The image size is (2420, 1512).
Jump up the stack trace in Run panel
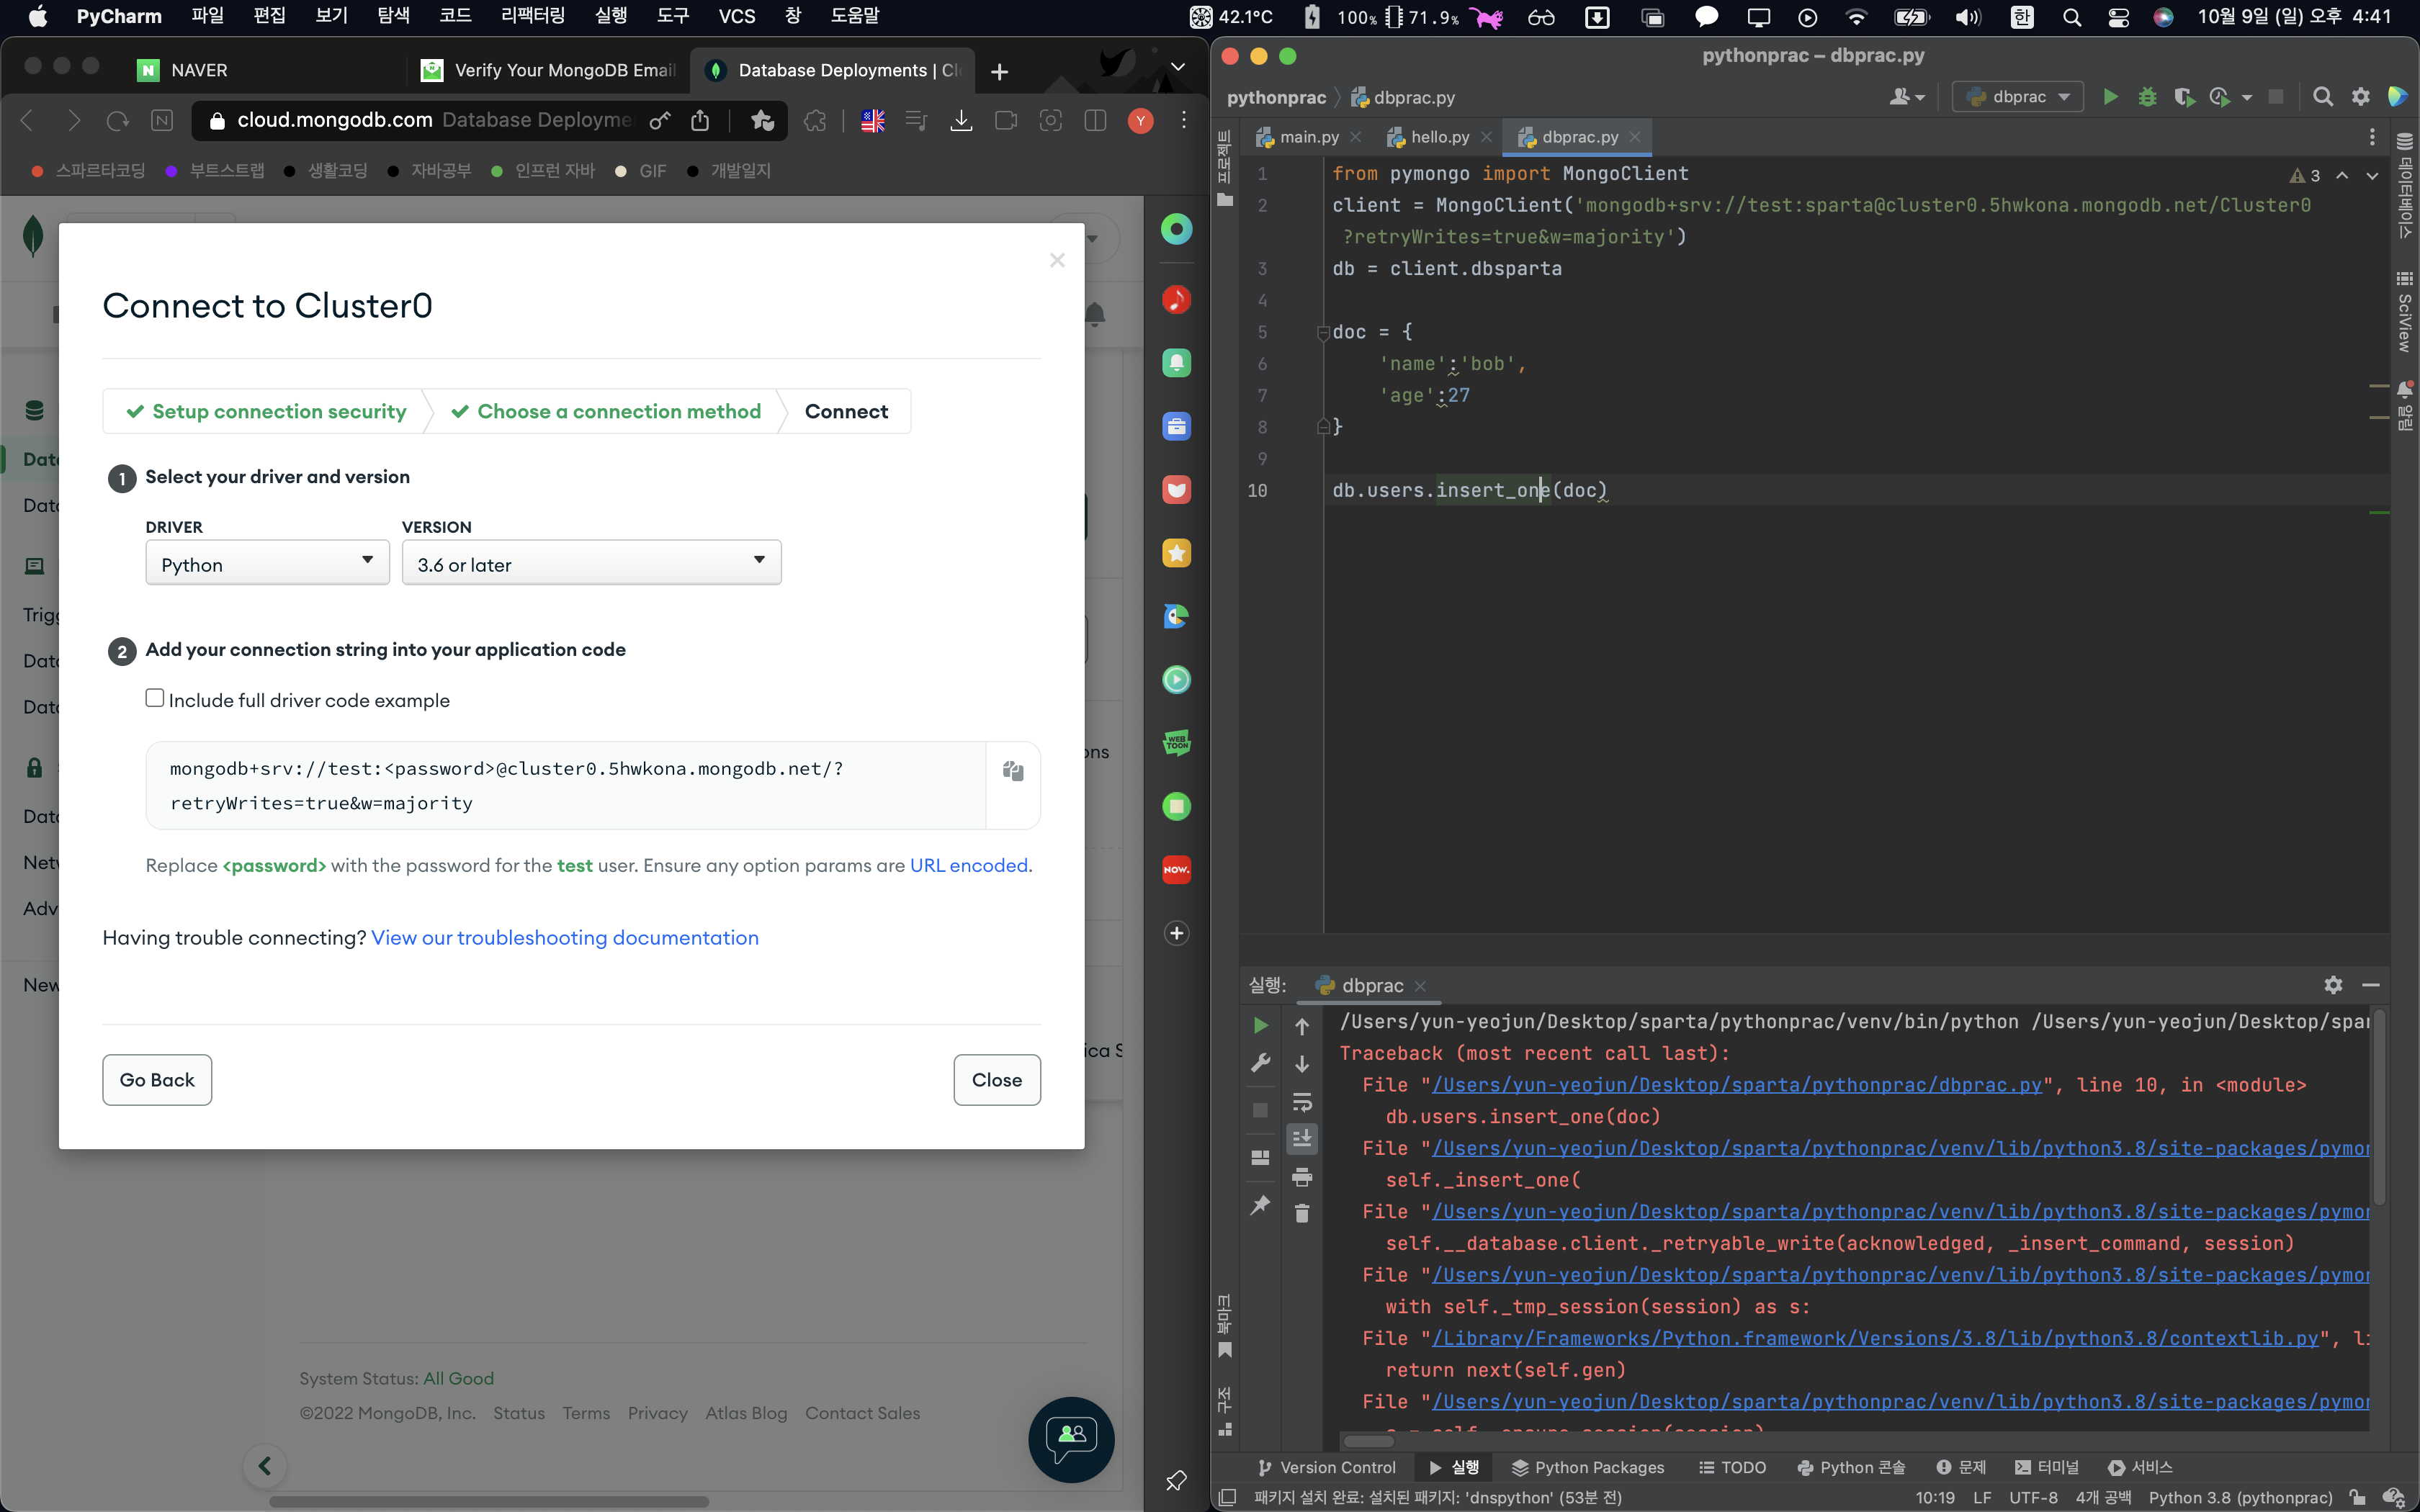coord(1302,1026)
